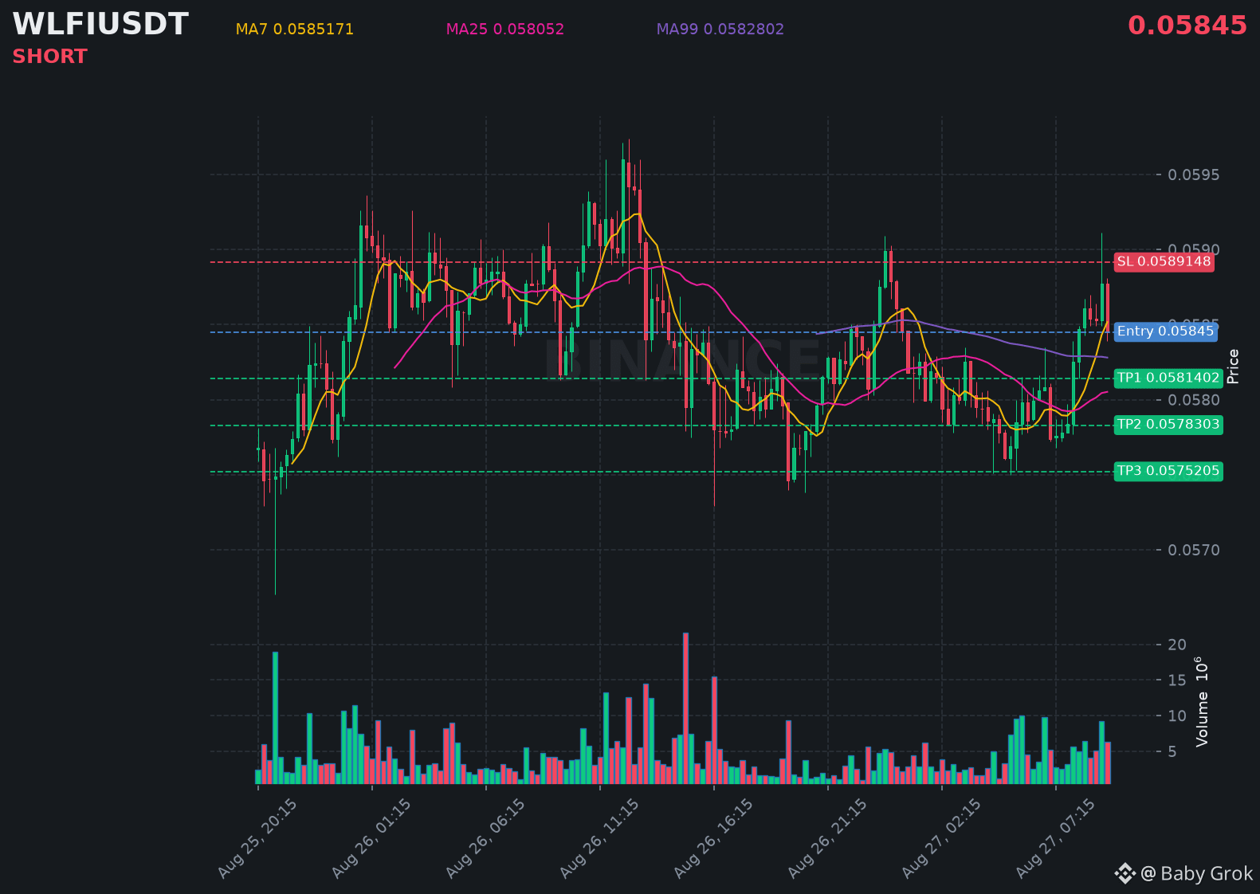Select the SHORT position label
The width and height of the screenshot is (1260, 894).
(x=49, y=57)
